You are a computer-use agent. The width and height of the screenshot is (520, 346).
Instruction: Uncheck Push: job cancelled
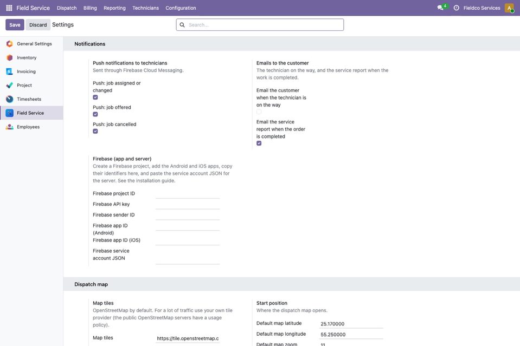[95, 131]
